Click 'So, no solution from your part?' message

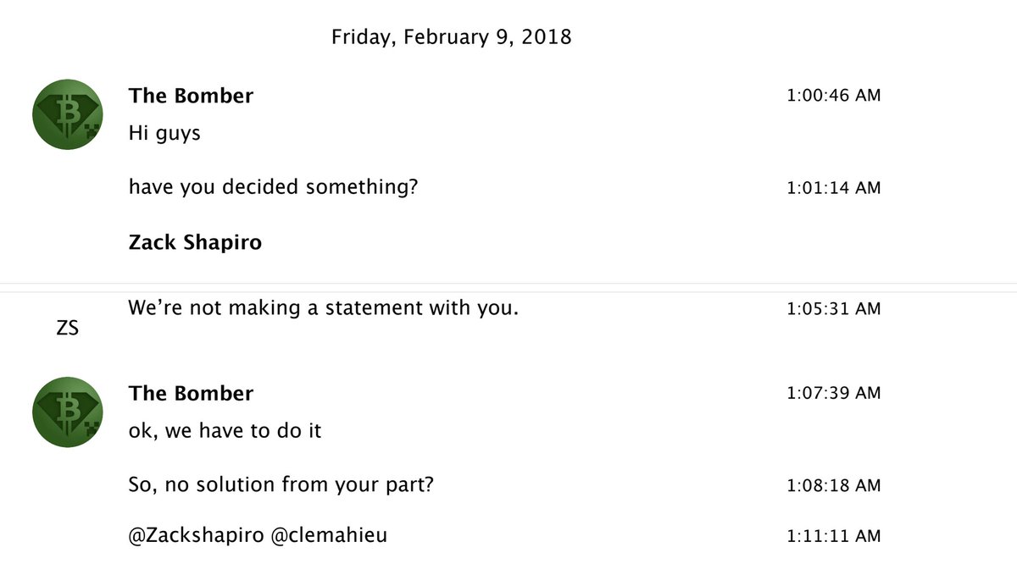(282, 485)
